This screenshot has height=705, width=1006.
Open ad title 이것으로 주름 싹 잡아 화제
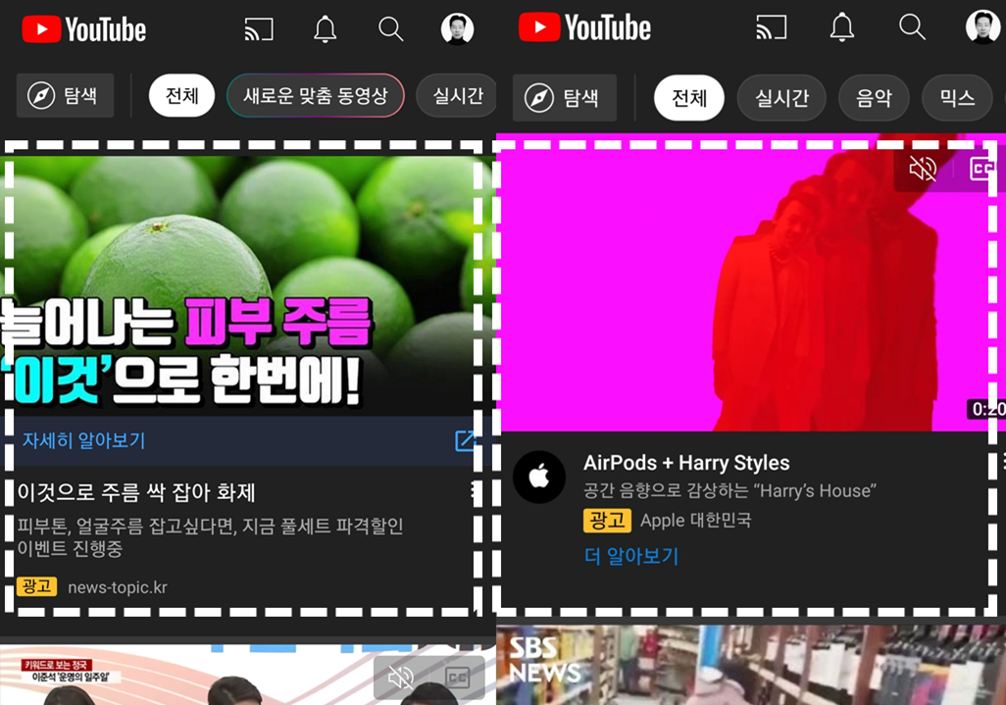tap(136, 492)
